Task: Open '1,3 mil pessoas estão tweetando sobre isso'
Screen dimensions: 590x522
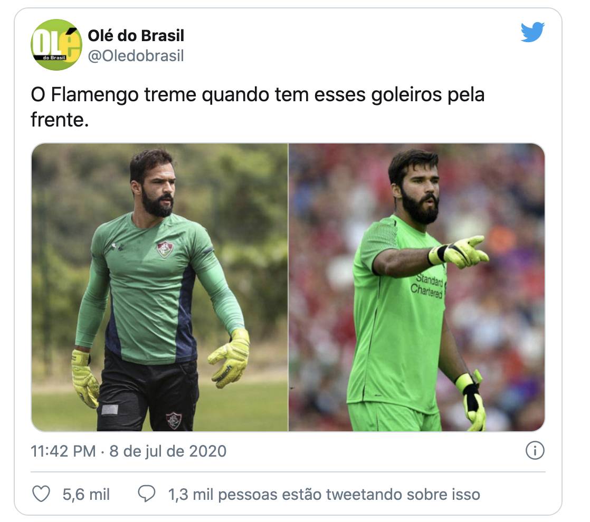Action: click(x=324, y=494)
